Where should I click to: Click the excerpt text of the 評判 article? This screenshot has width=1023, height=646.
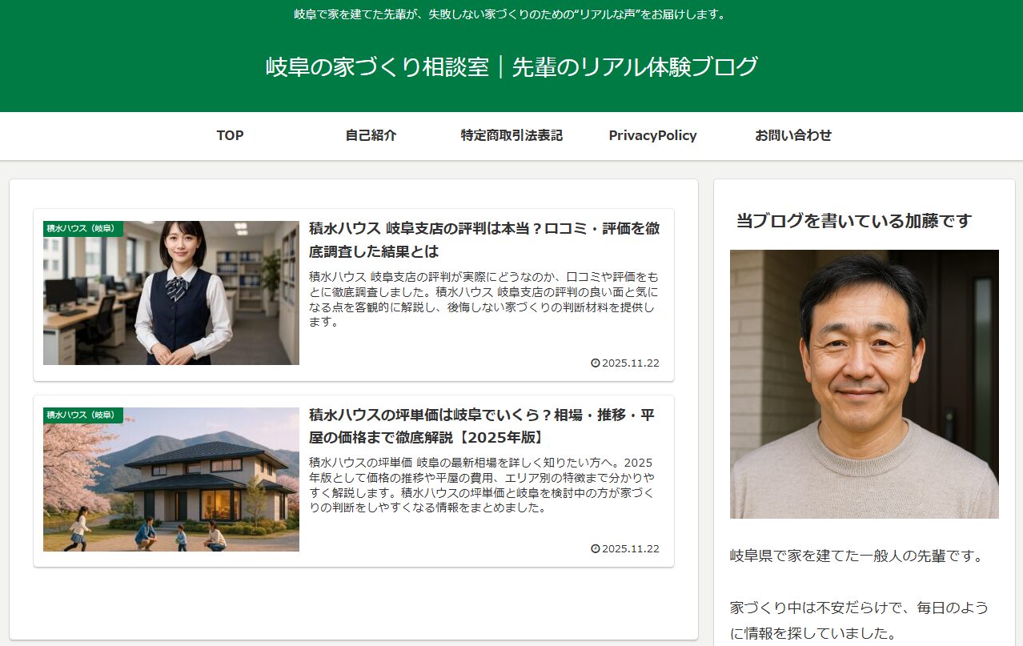coord(483,299)
